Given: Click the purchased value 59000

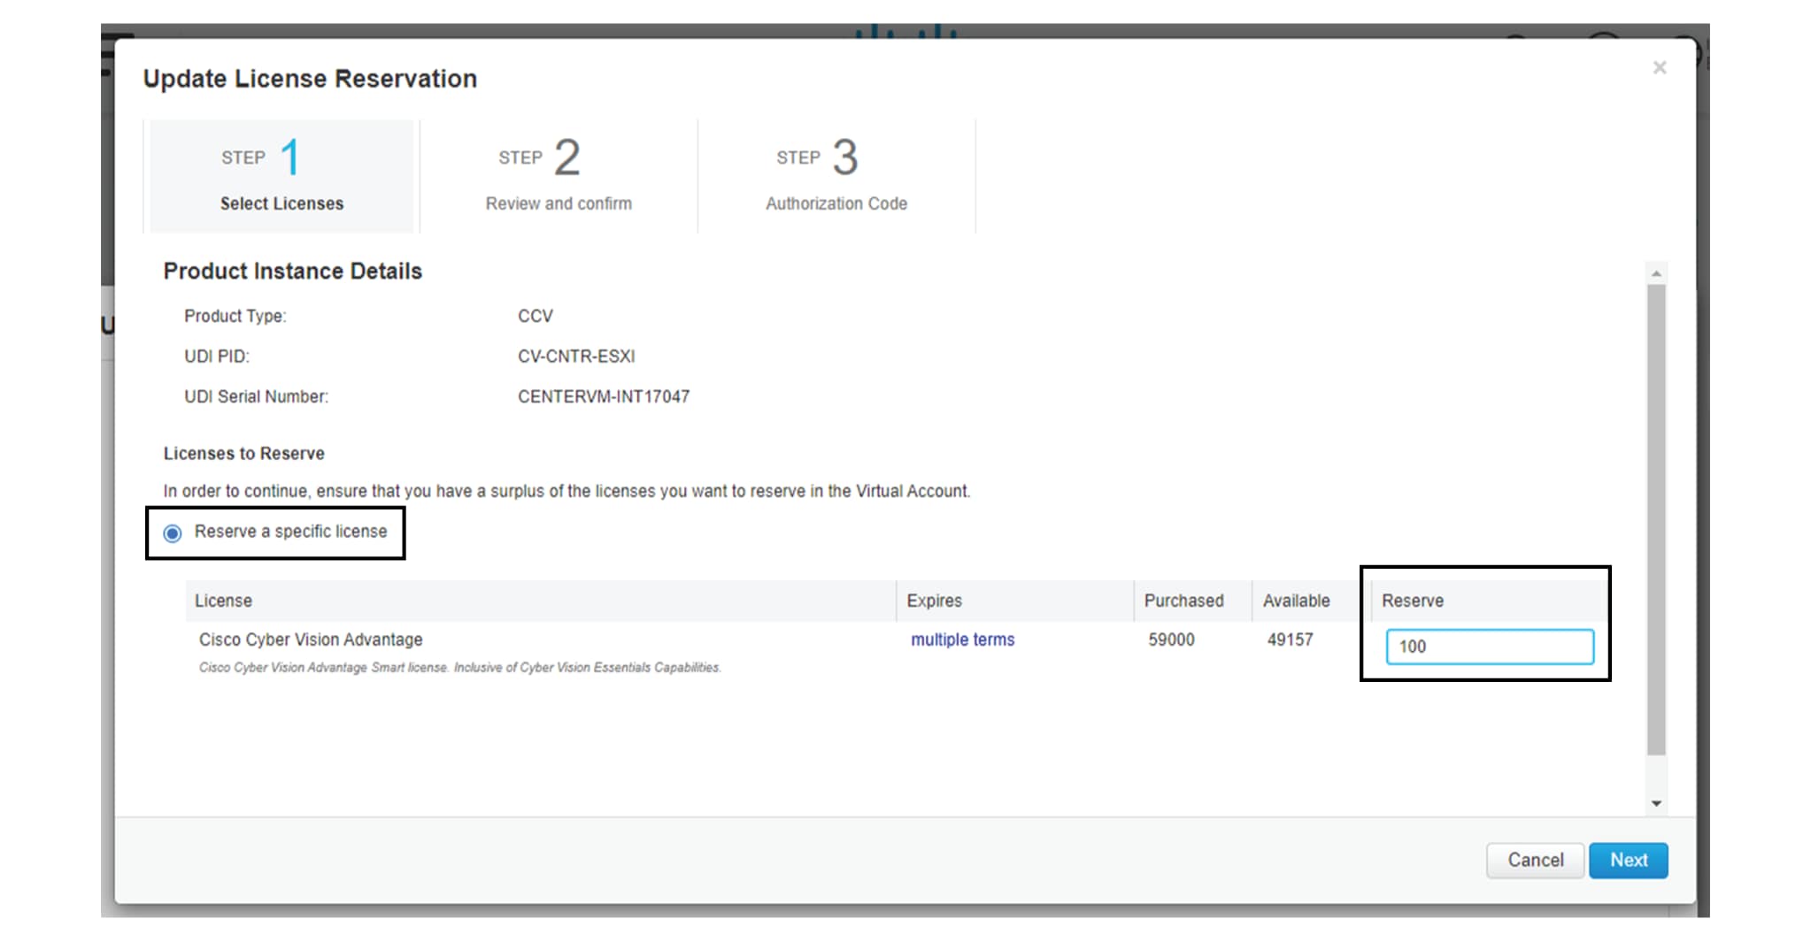Looking at the screenshot, I should (1171, 639).
